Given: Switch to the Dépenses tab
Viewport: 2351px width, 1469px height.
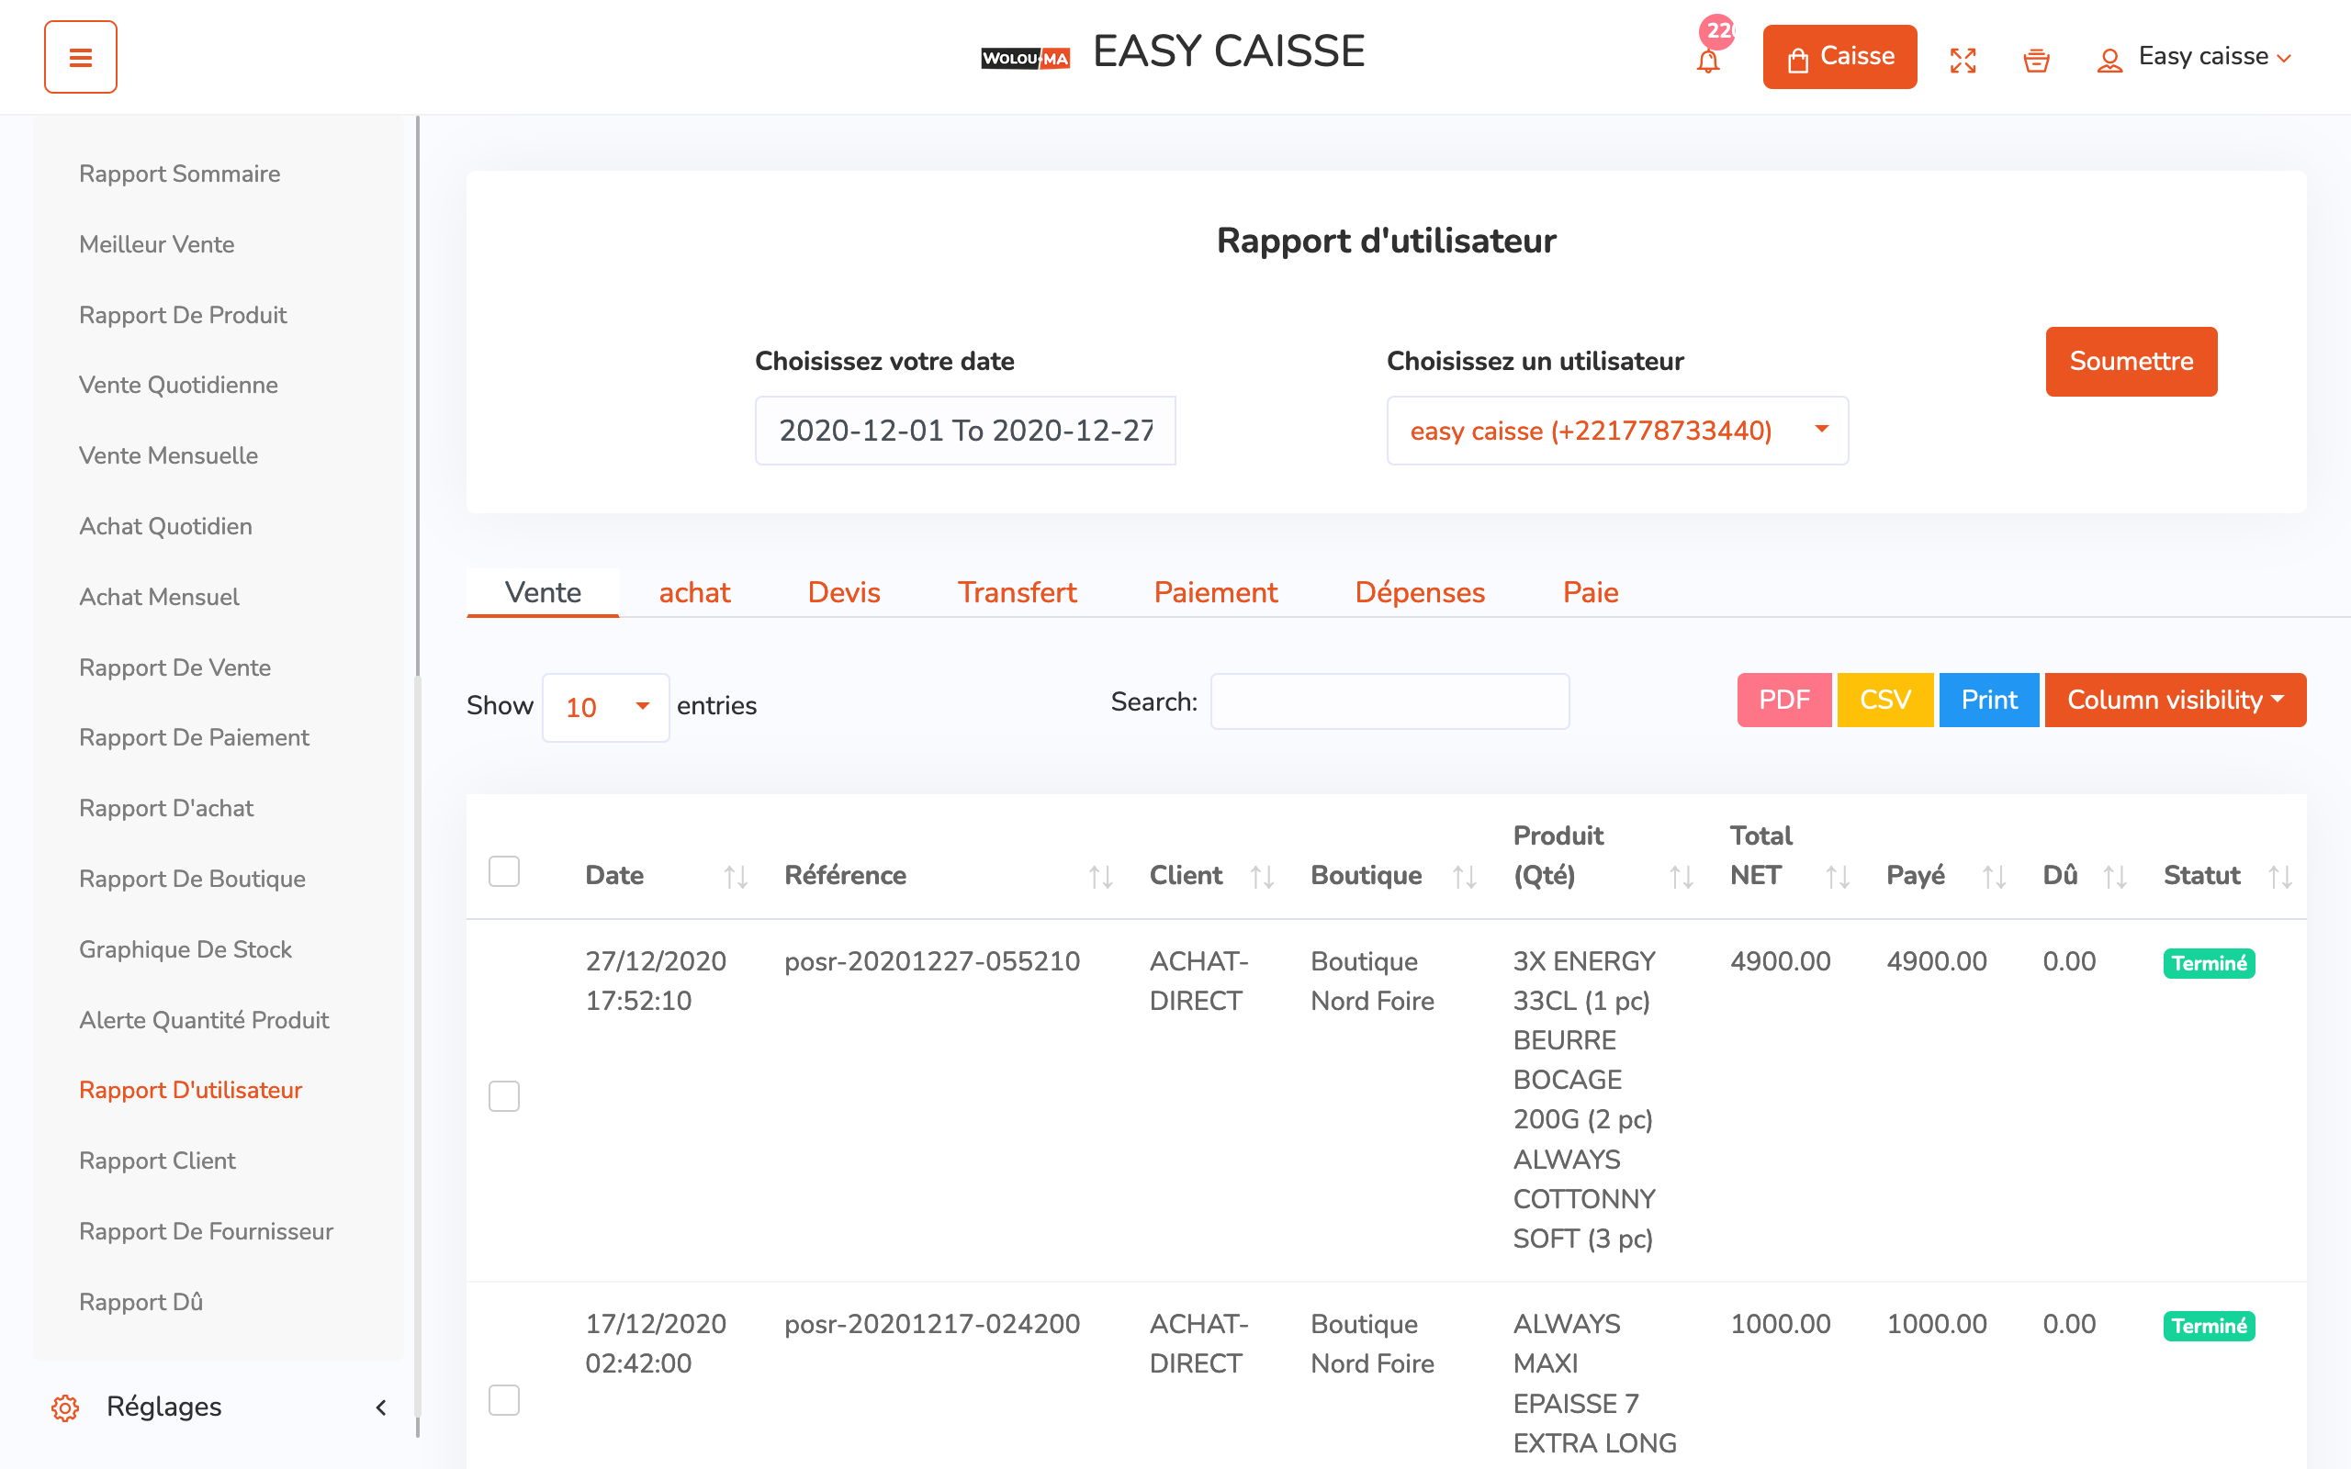Looking at the screenshot, I should point(1420,593).
